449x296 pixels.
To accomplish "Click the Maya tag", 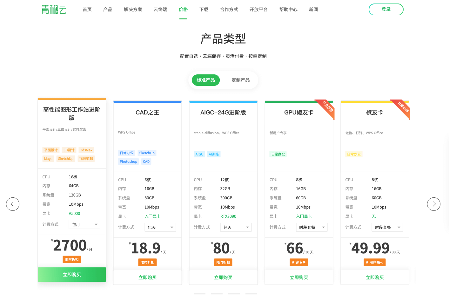I will pos(48,159).
